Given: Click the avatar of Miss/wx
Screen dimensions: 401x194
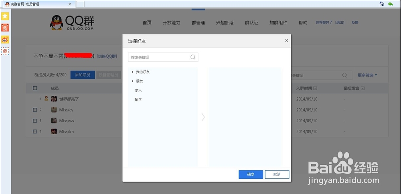Looking at the screenshot, I should (54, 120).
